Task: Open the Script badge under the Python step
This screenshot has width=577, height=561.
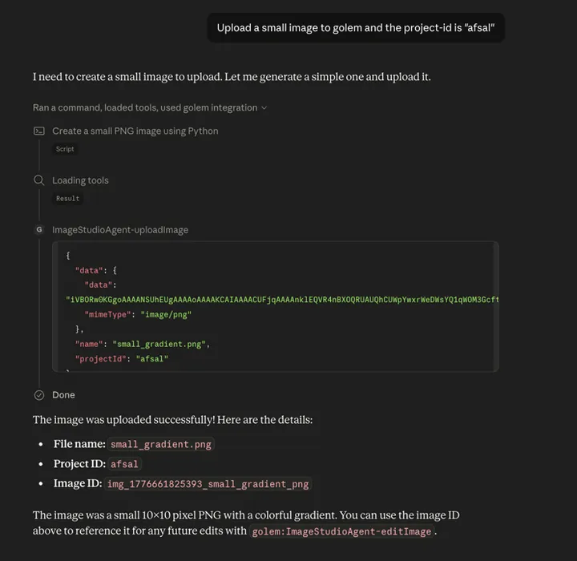Action: coord(65,149)
